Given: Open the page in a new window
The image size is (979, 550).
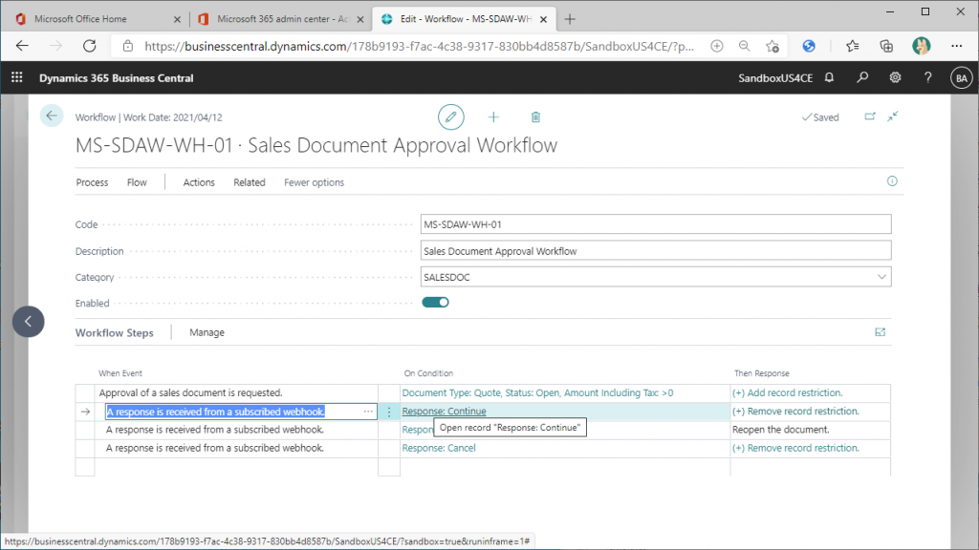Looking at the screenshot, I should coord(870,116).
